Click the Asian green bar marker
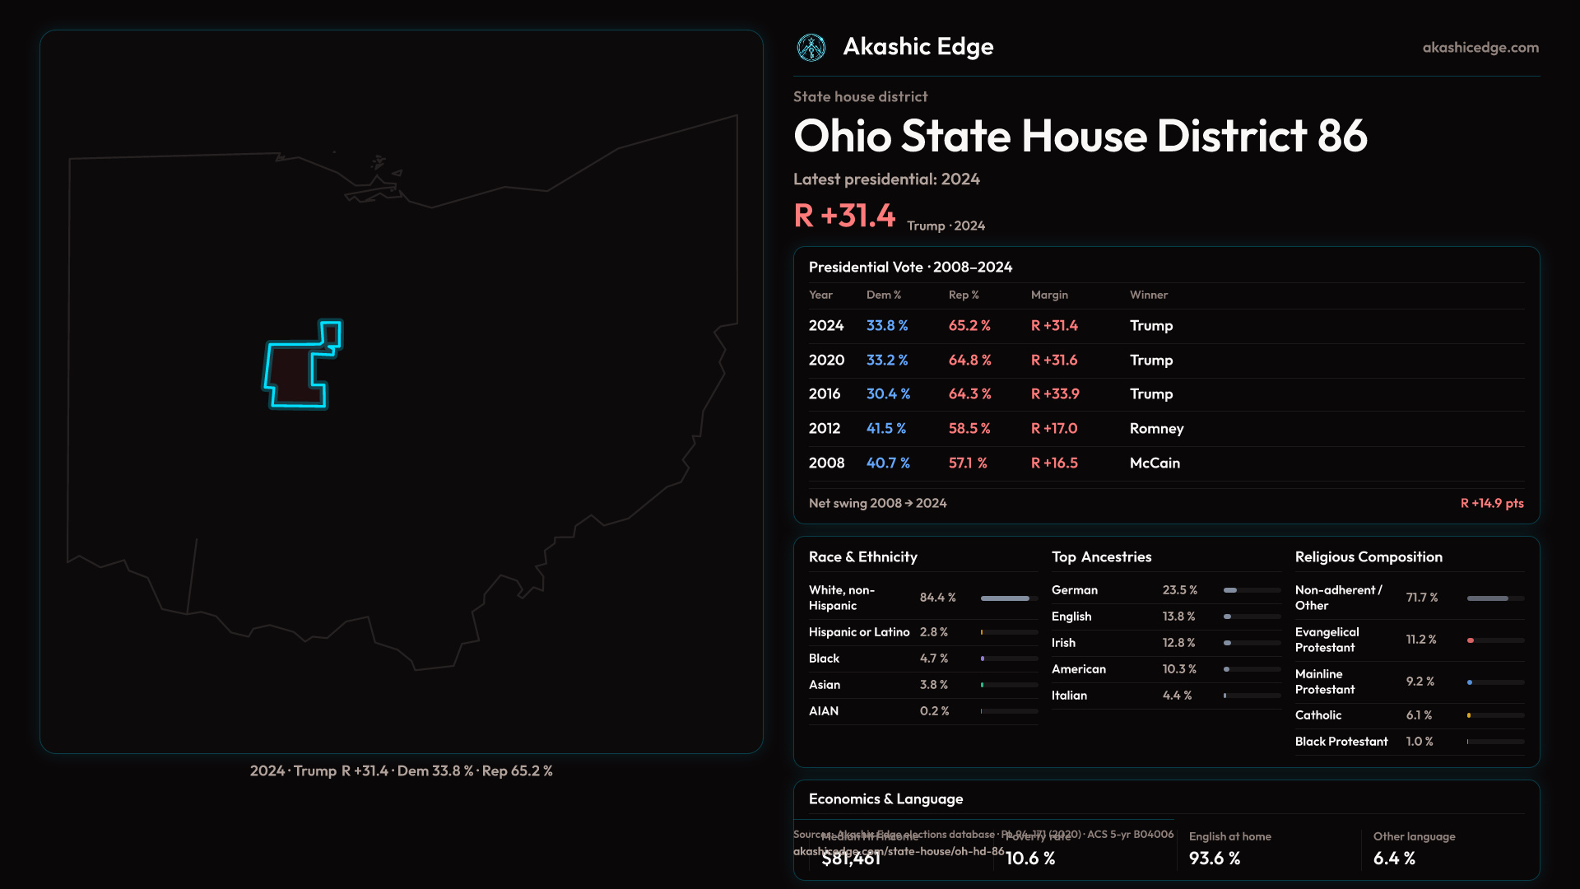 coord(982,685)
